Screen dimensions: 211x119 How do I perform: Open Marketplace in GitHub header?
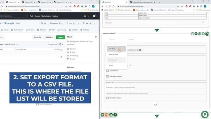pos(46,16)
